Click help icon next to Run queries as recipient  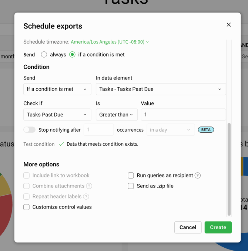(198, 176)
